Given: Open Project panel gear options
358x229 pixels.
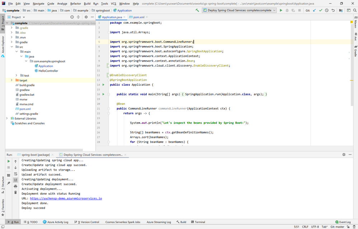Looking at the screenshot, I should (x=86, y=17).
